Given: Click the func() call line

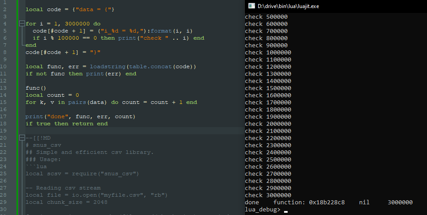Looking at the screenshot, I should point(36,88).
